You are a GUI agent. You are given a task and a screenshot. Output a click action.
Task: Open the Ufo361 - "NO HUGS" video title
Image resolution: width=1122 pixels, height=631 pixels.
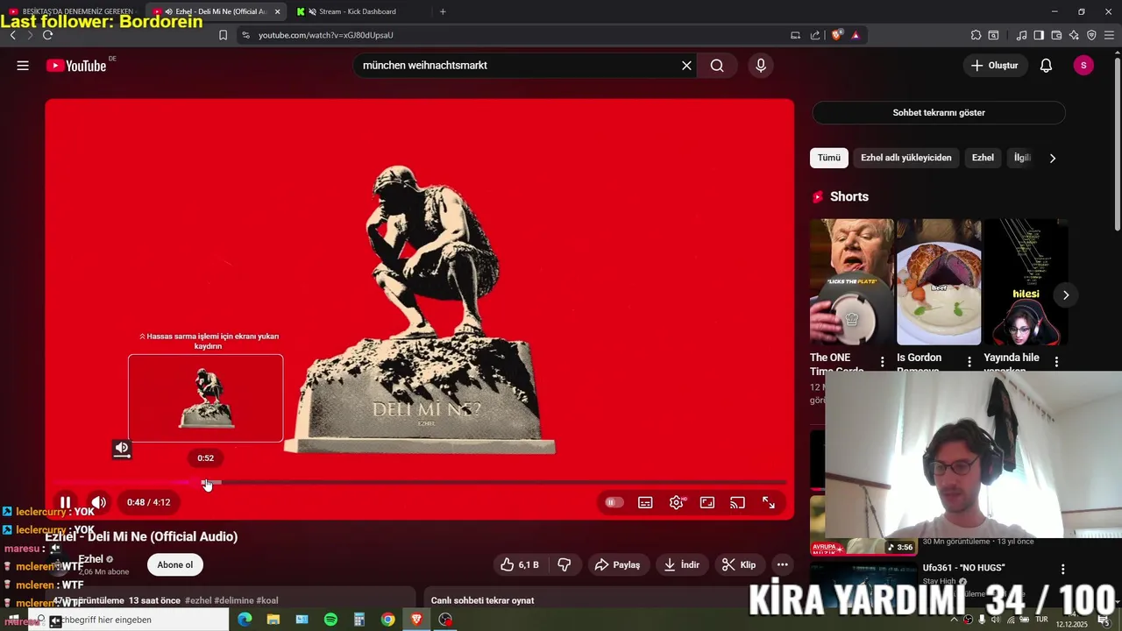click(x=963, y=568)
